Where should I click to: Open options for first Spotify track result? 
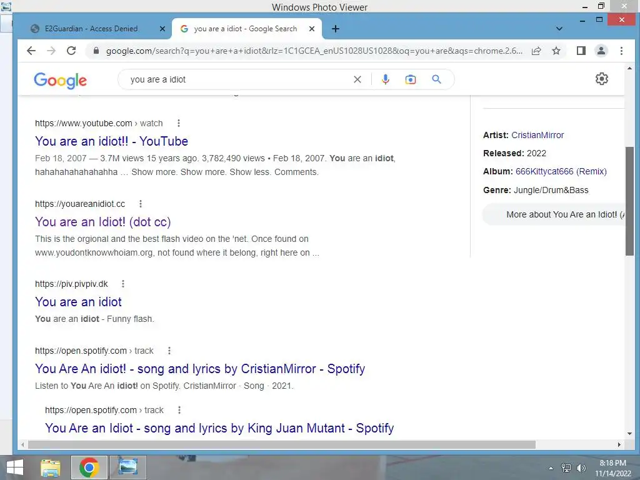(x=169, y=351)
